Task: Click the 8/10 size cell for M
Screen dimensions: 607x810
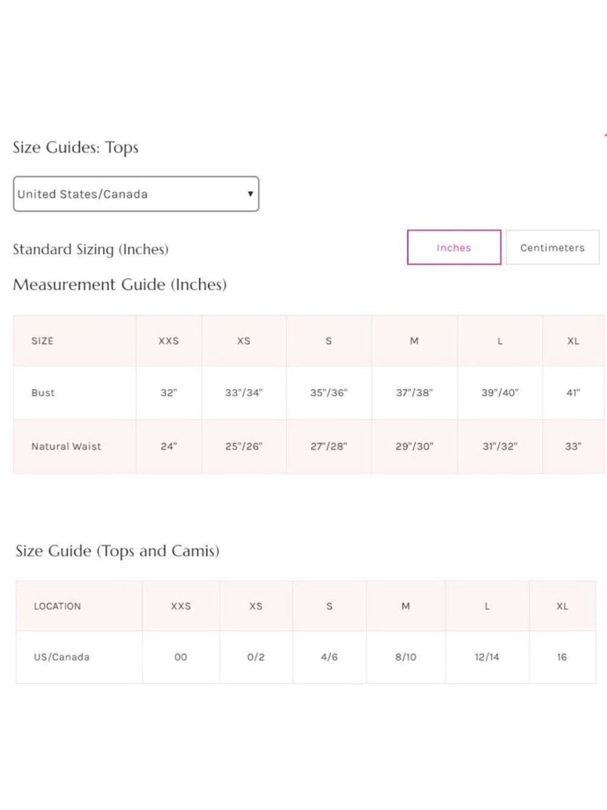Action: coord(406,657)
